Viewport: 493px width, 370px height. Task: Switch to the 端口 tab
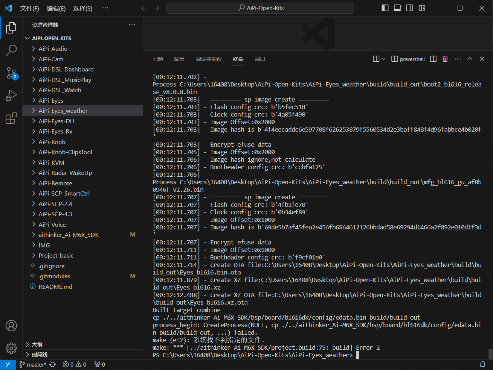point(260,59)
